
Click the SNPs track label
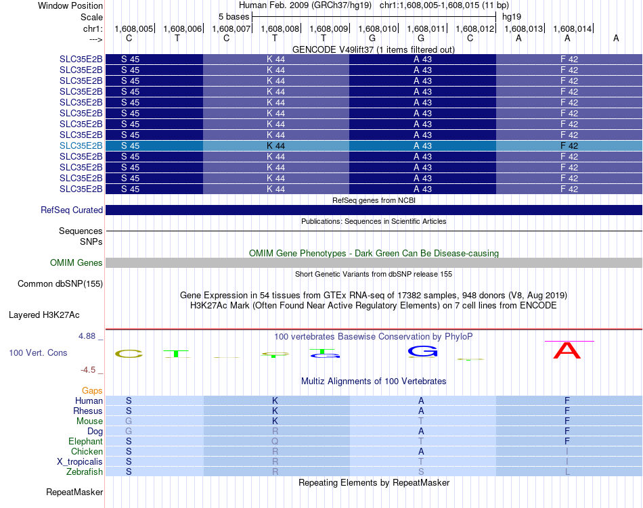click(x=91, y=241)
